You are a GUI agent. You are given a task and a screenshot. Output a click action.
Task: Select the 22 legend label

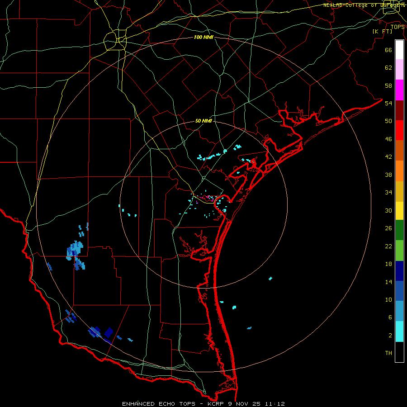coord(388,246)
